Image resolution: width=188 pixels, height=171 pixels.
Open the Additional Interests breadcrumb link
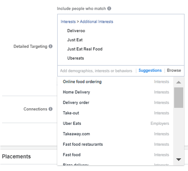(x=97, y=22)
